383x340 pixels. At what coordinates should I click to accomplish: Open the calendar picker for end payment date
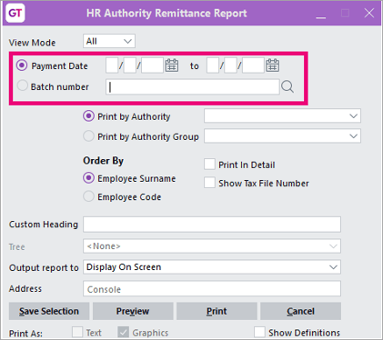click(x=272, y=65)
